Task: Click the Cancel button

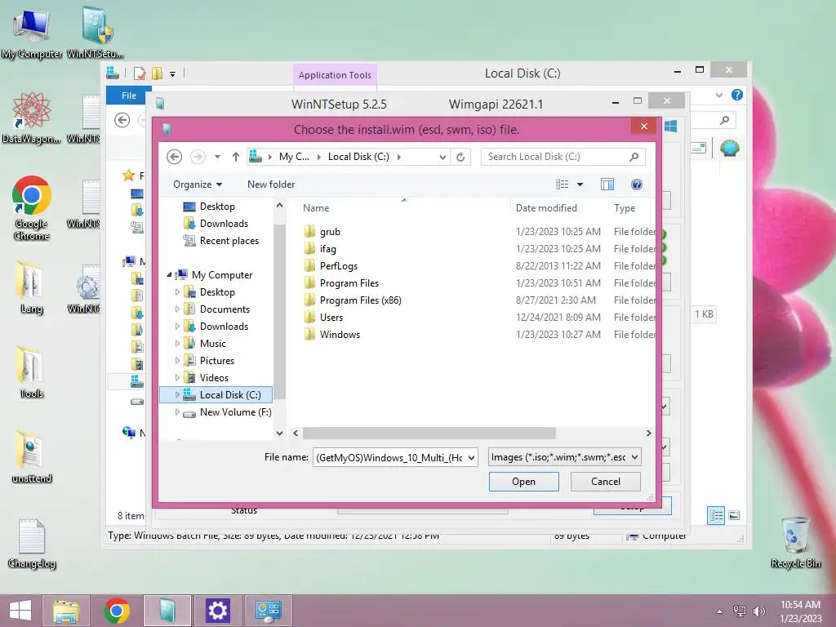Action: (x=606, y=482)
